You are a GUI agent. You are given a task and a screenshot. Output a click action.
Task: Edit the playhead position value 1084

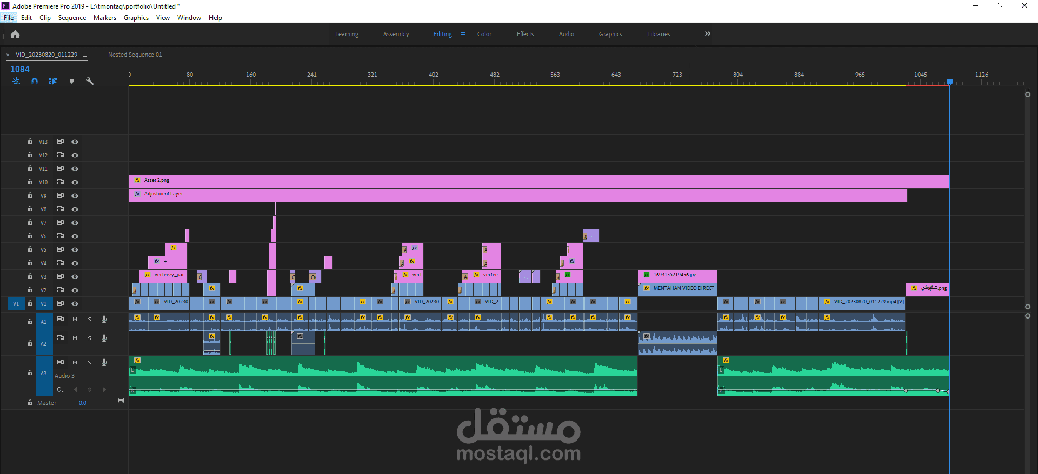pos(20,69)
